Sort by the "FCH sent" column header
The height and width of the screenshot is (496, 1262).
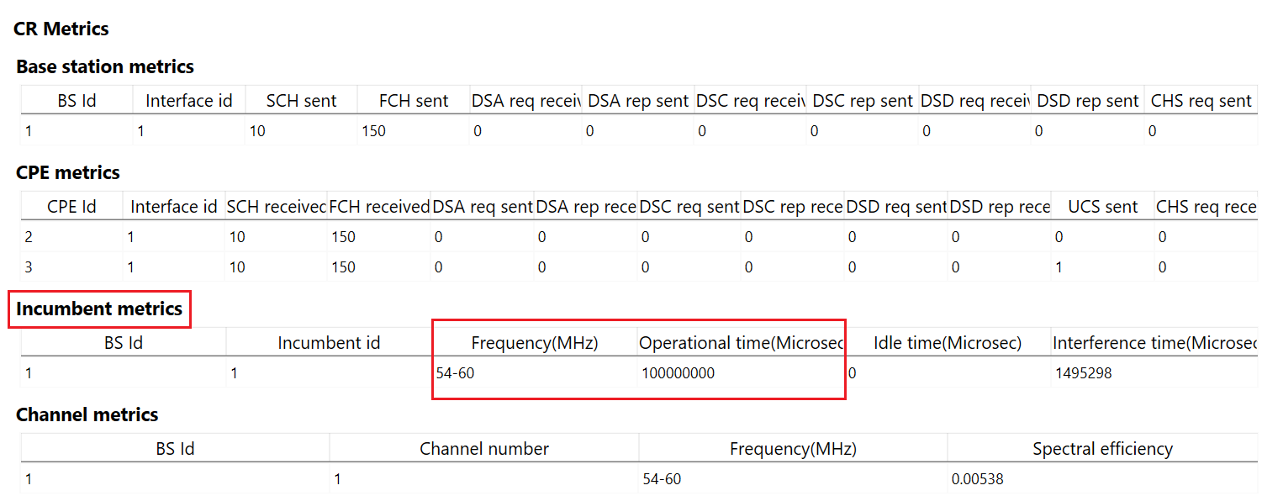click(x=414, y=101)
